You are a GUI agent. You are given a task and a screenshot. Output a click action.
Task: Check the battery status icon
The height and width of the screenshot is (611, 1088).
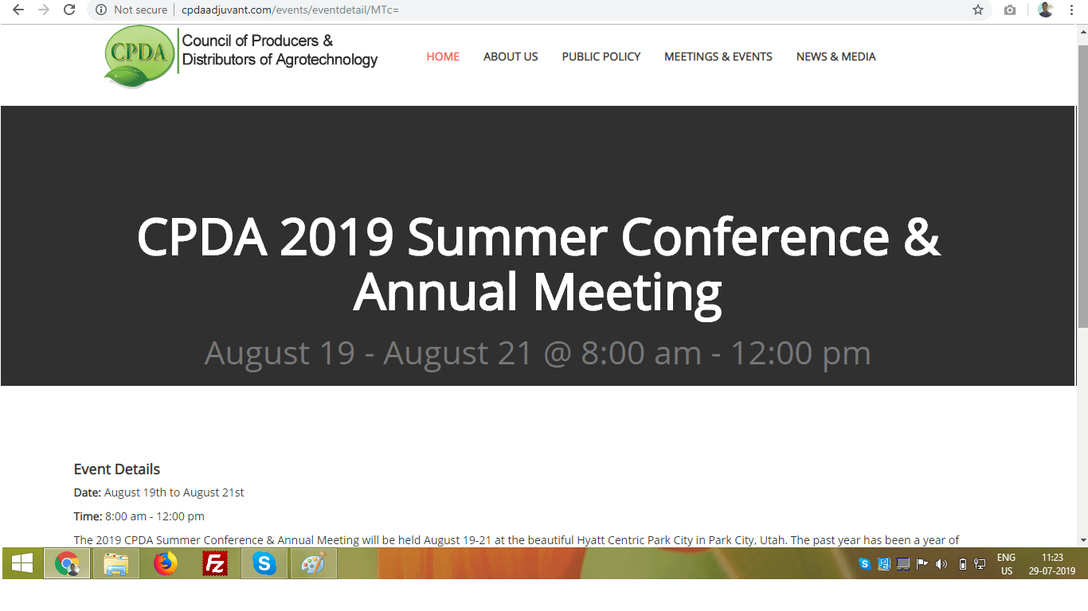962,564
